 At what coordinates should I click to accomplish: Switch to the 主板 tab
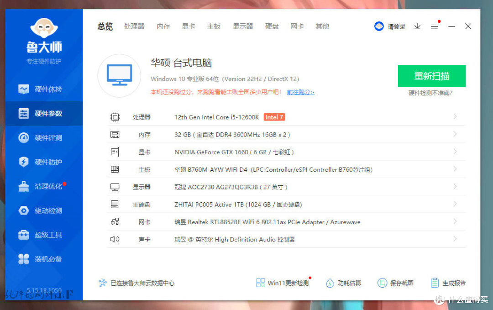tap(214, 26)
